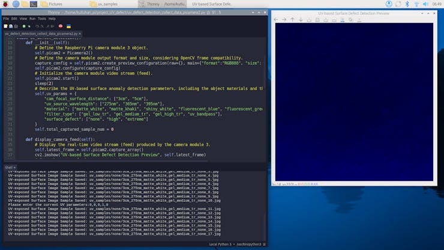Zoom in on the preview image

tap(326, 20)
